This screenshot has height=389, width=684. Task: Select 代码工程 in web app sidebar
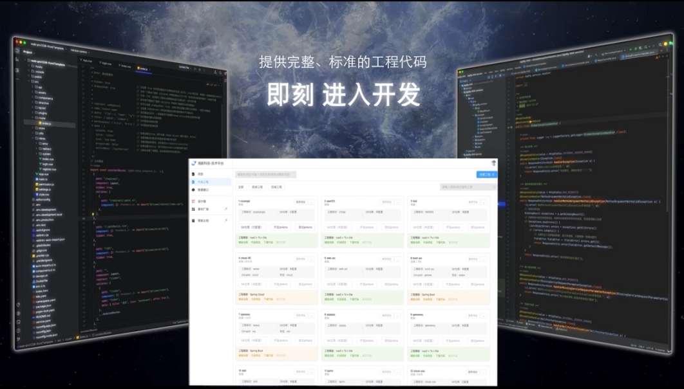211,182
